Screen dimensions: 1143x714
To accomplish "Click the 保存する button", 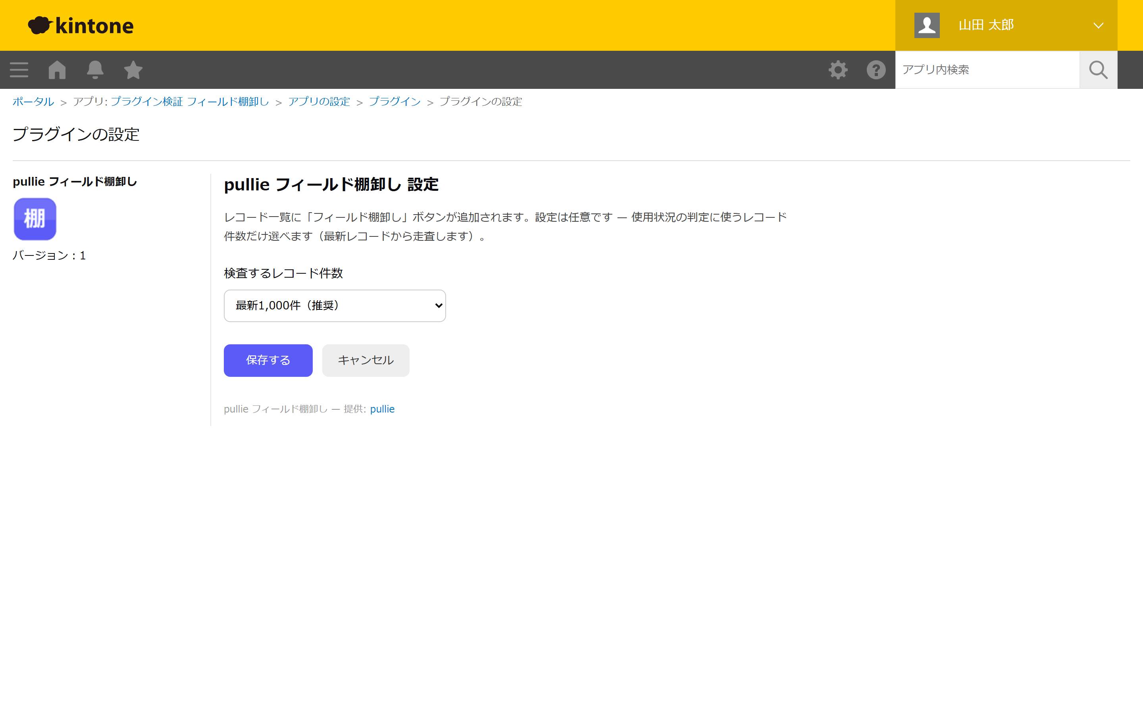I will (x=268, y=360).
